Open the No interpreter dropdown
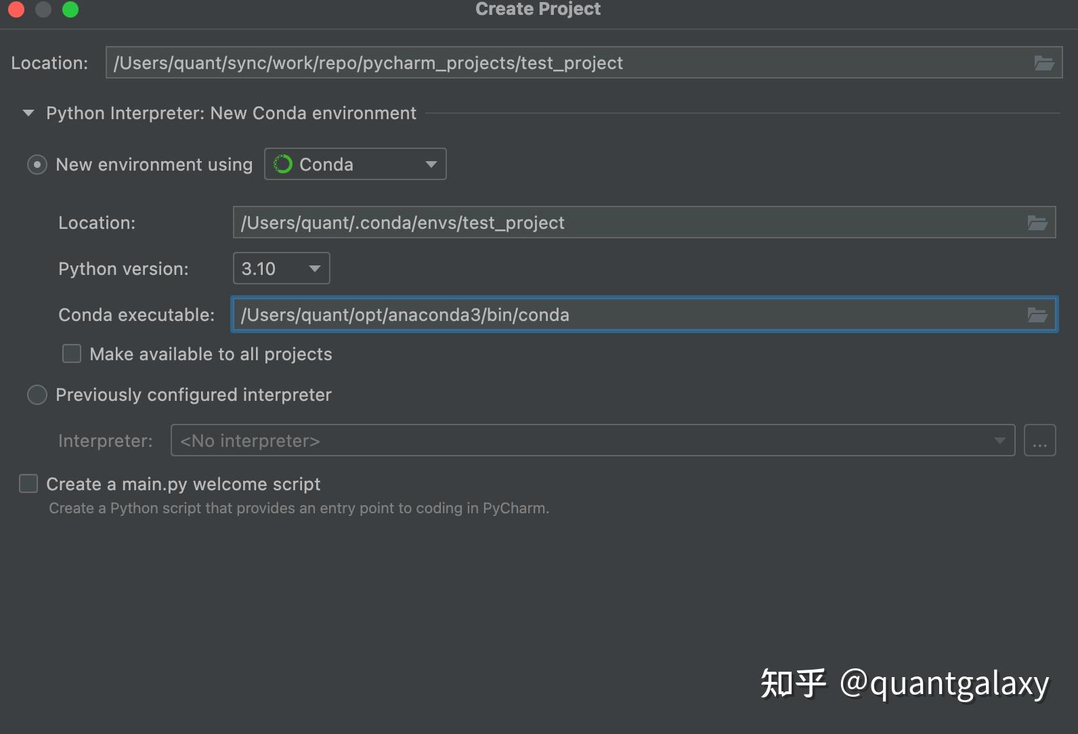Image resolution: width=1078 pixels, height=734 pixels. pos(592,440)
